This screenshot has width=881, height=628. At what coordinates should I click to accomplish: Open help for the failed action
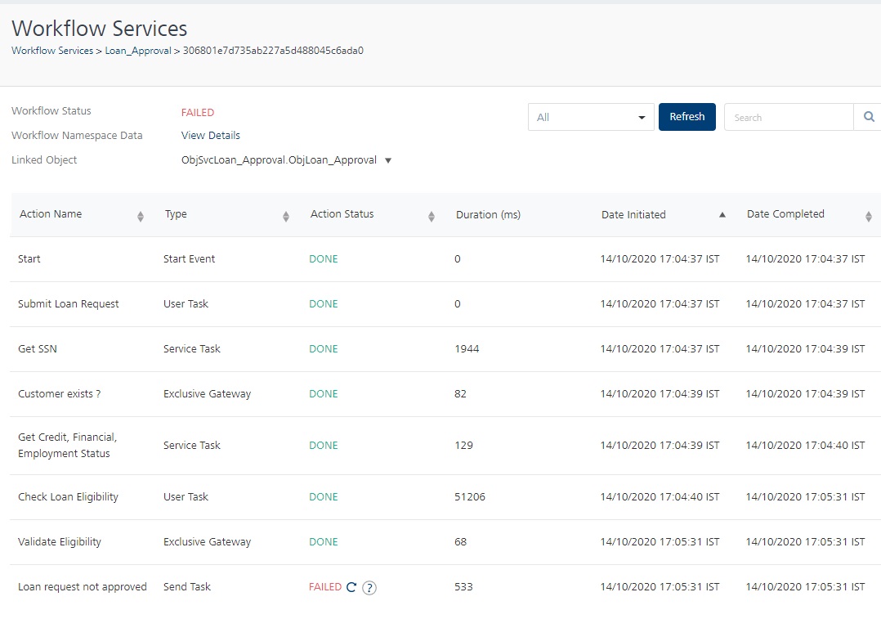(369, 587)
